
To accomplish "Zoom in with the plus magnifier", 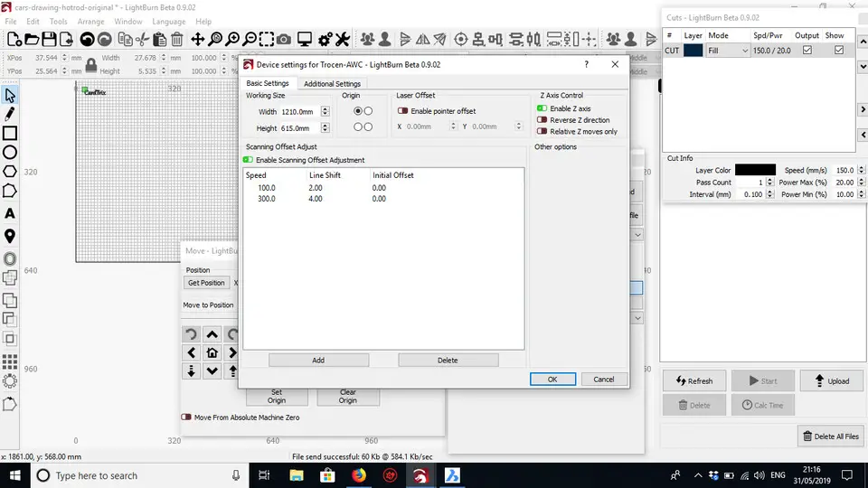I will click(232, 39).
